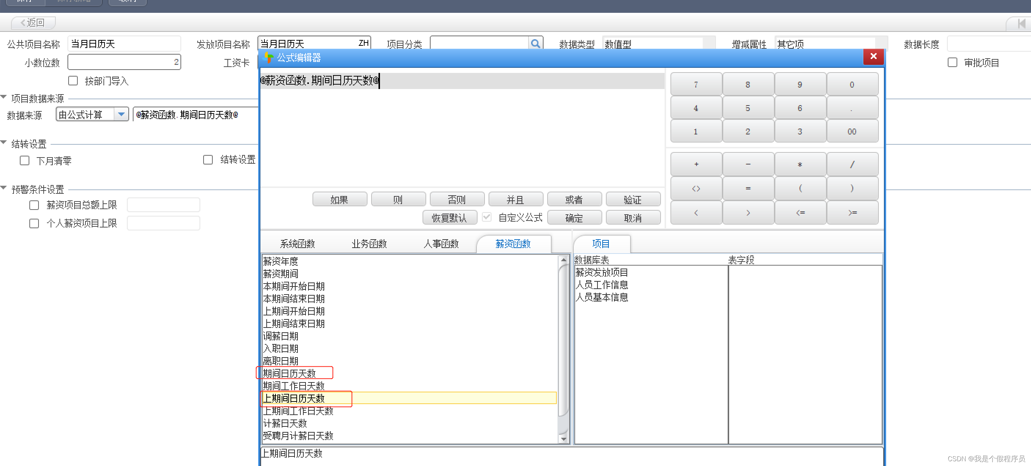Screen dimensions: 1031x466
Task: Confirm formula with 确定 button
Action: click(574, 217)
